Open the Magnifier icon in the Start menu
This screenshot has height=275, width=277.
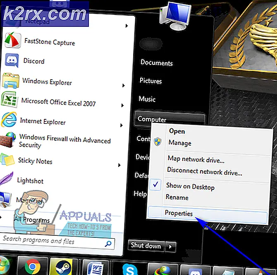coord(5,199)
